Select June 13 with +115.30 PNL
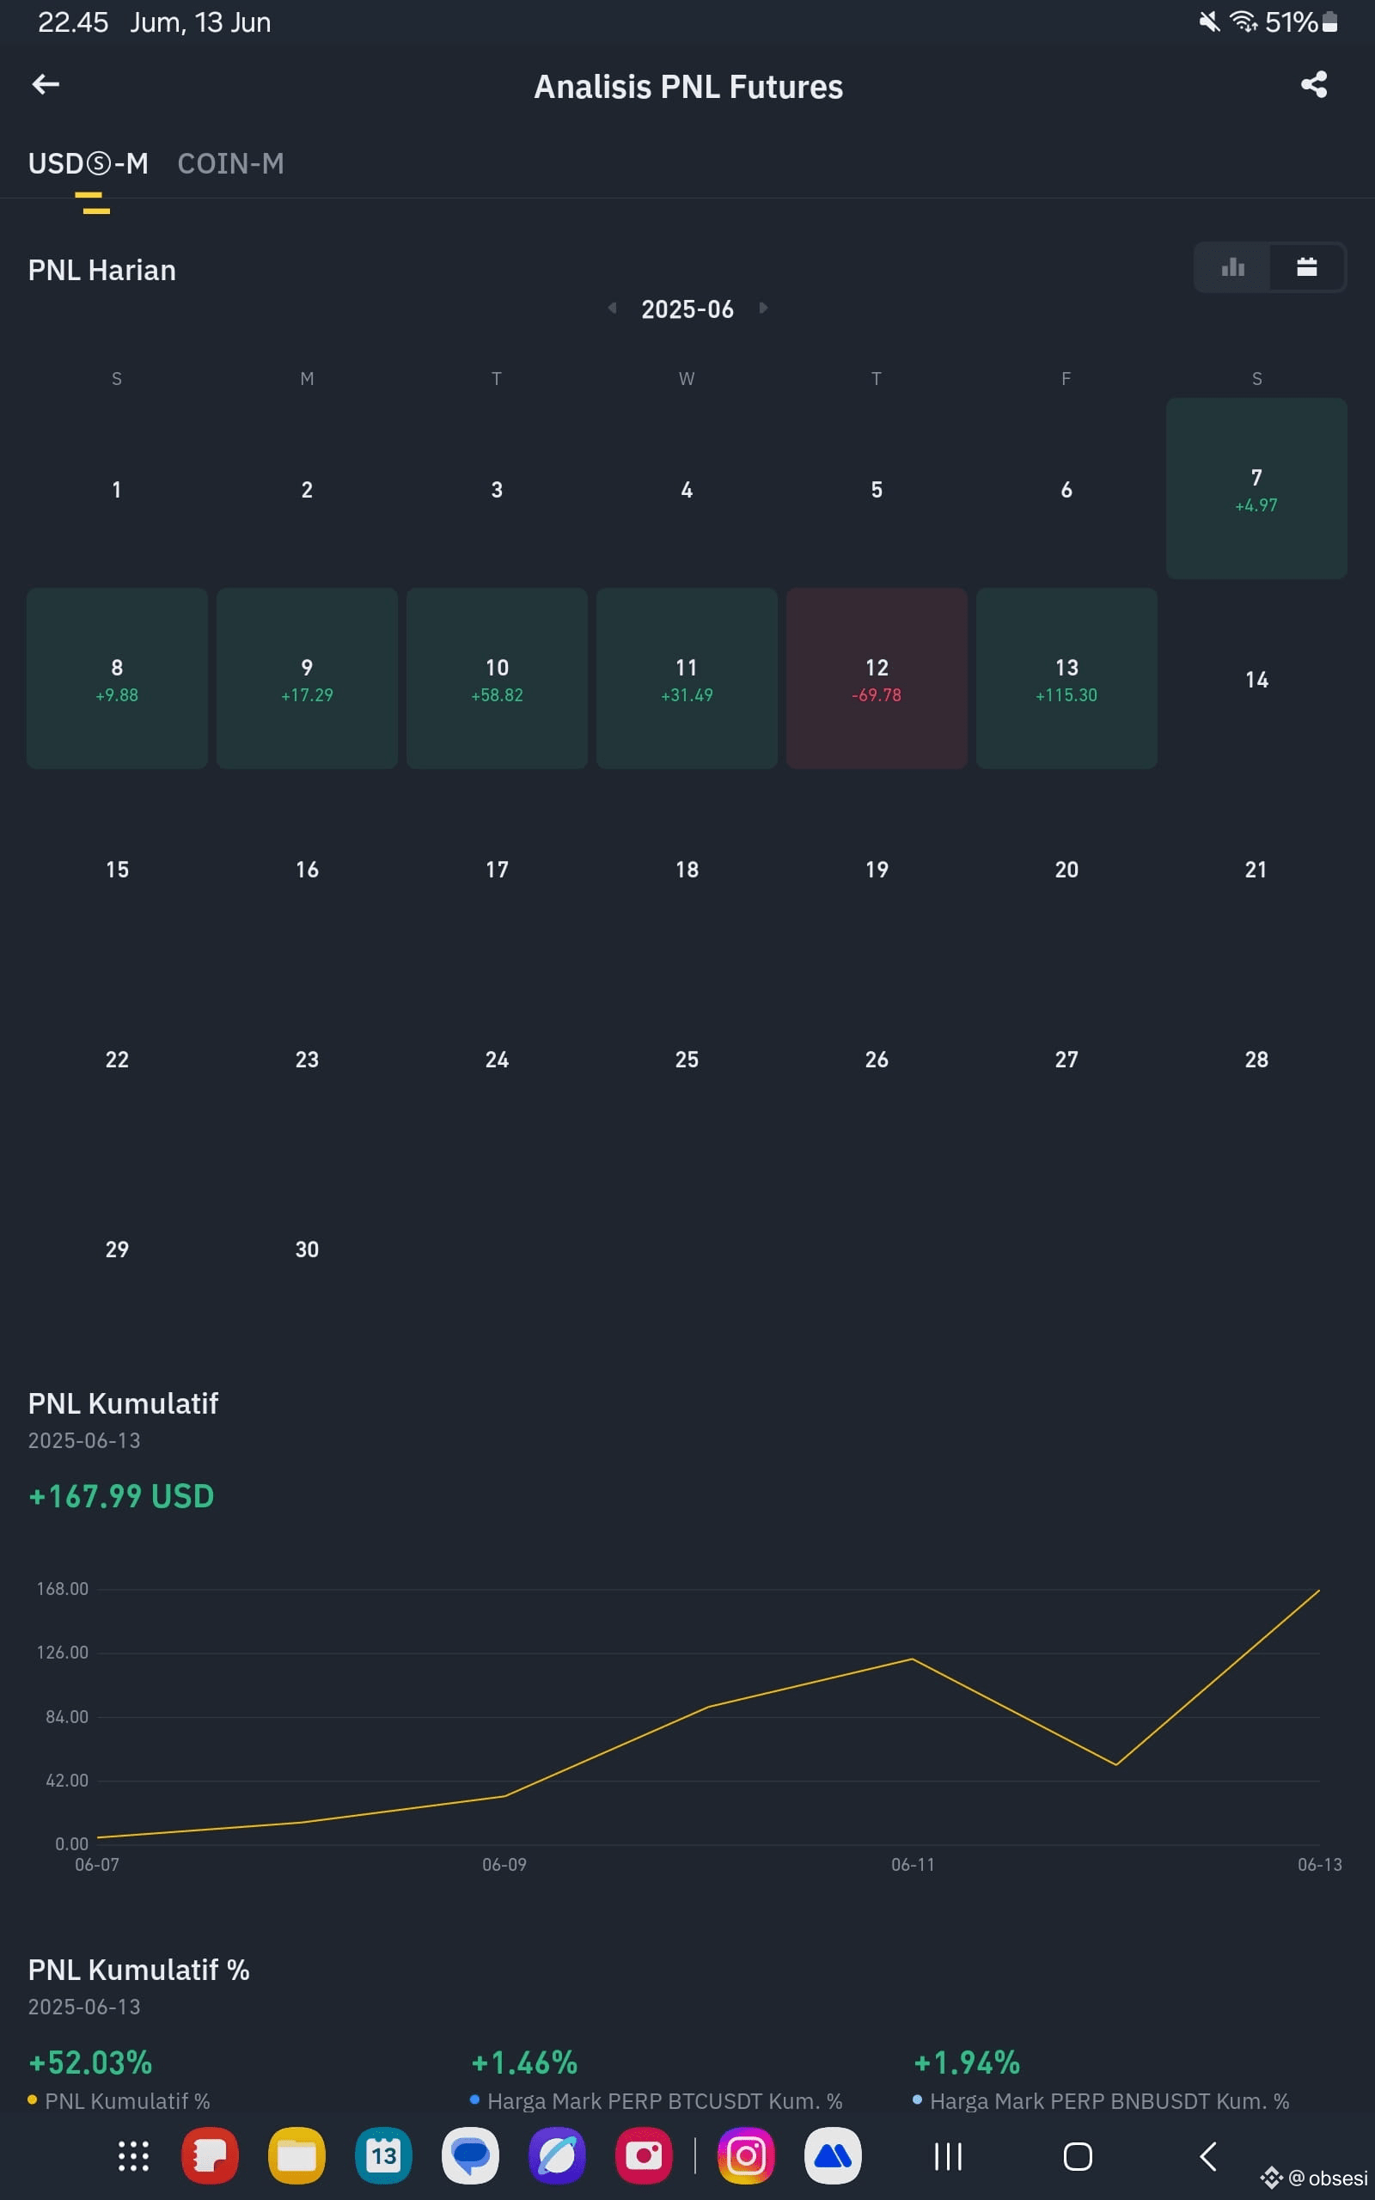 pos(1066,678)
